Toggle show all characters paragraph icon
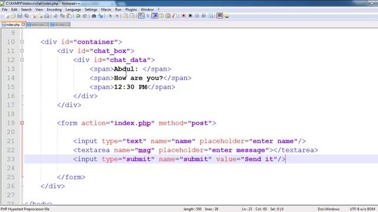The width and height of the screenshot is (378, 212). coord(148,16)
